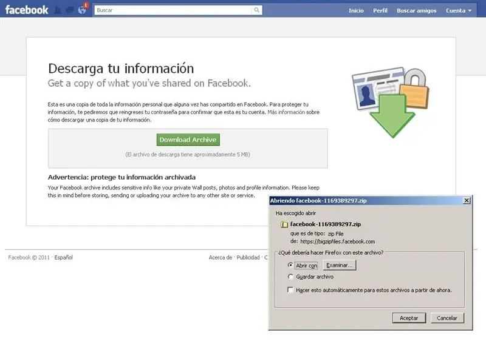Follow the Más información link
The height and width of the screenshot is (344, 486).
(286, 112)
